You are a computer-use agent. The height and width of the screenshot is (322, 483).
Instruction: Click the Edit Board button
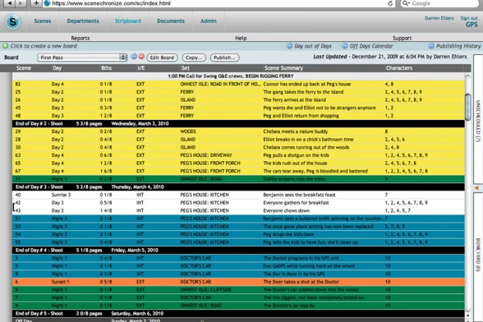[162, 58]
